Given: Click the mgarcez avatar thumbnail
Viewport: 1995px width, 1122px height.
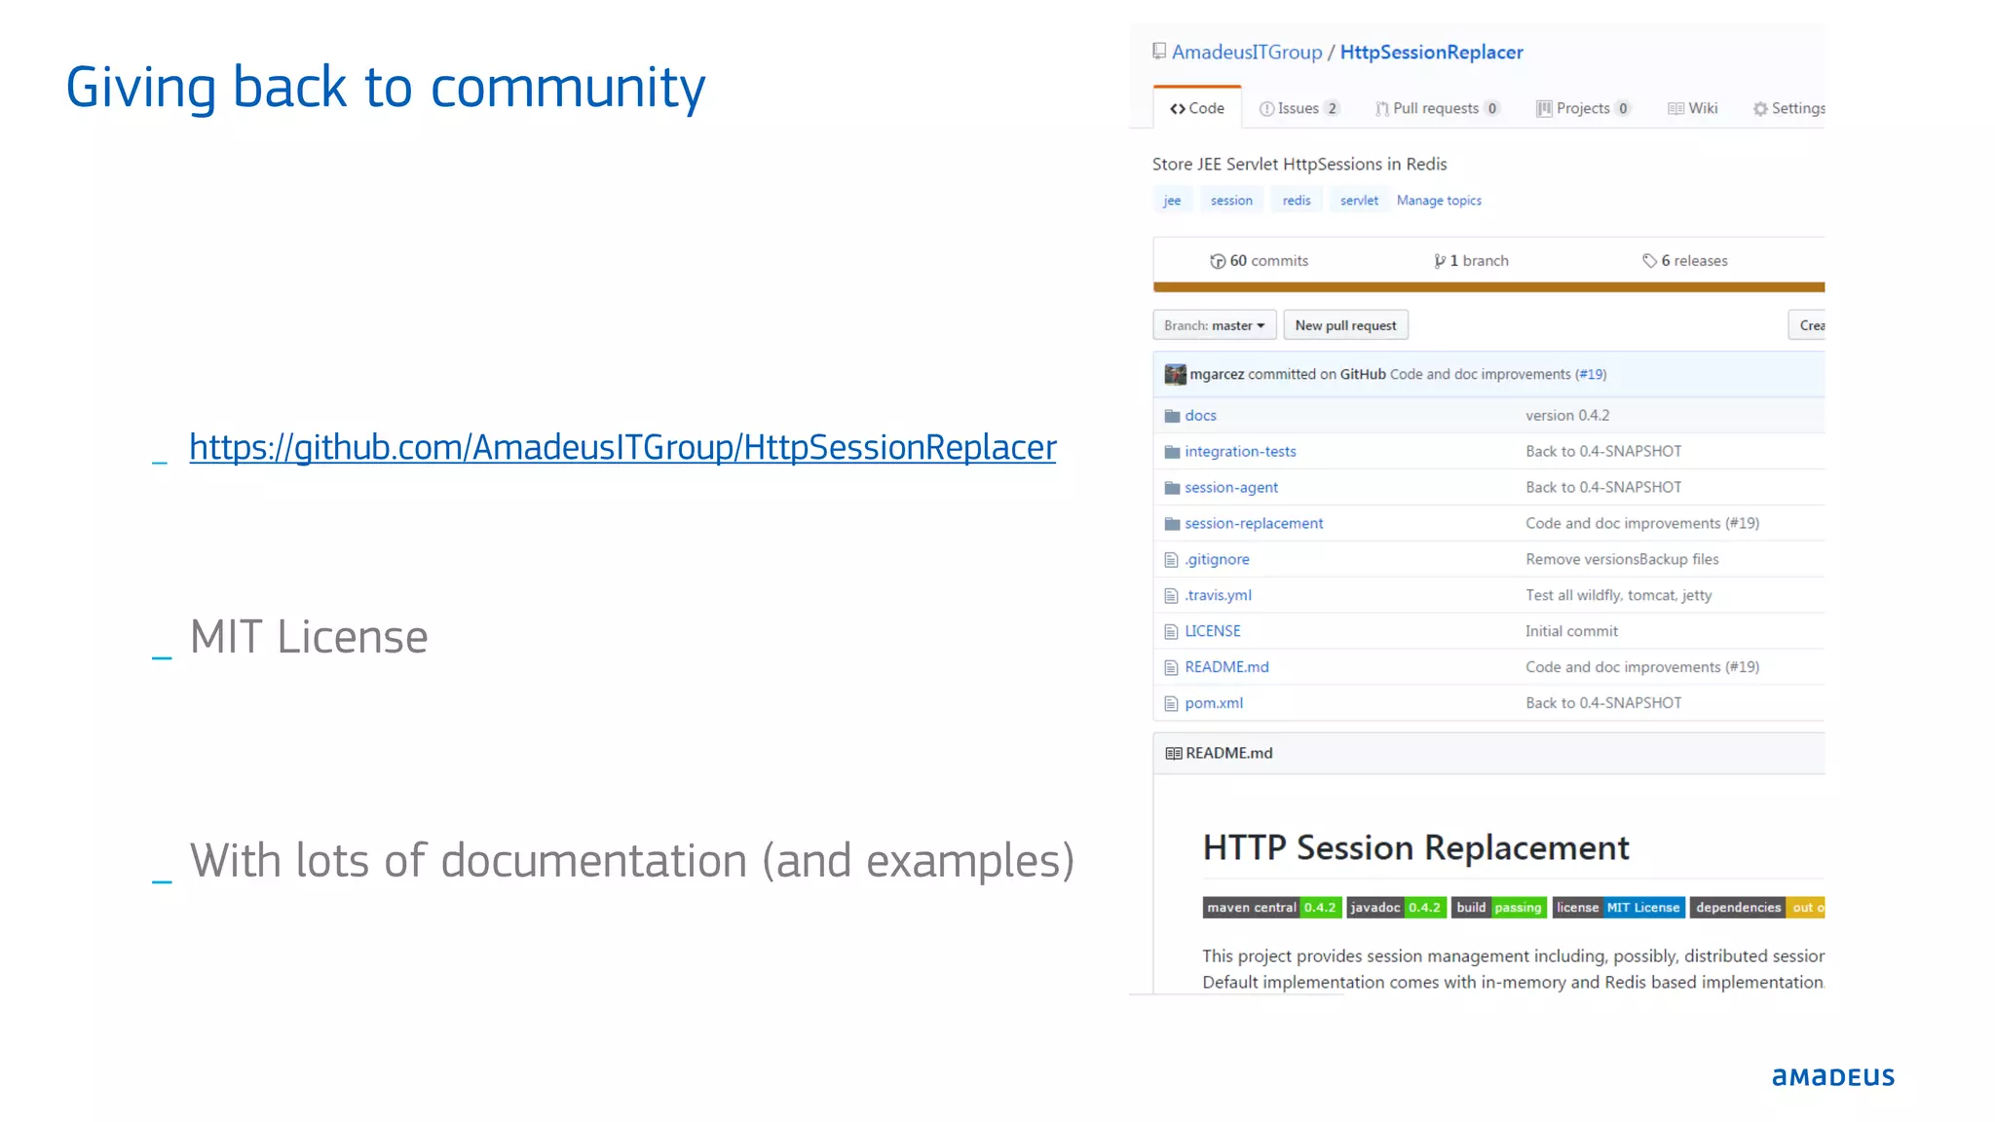Looking at the screenshot, I should 1175,375.
